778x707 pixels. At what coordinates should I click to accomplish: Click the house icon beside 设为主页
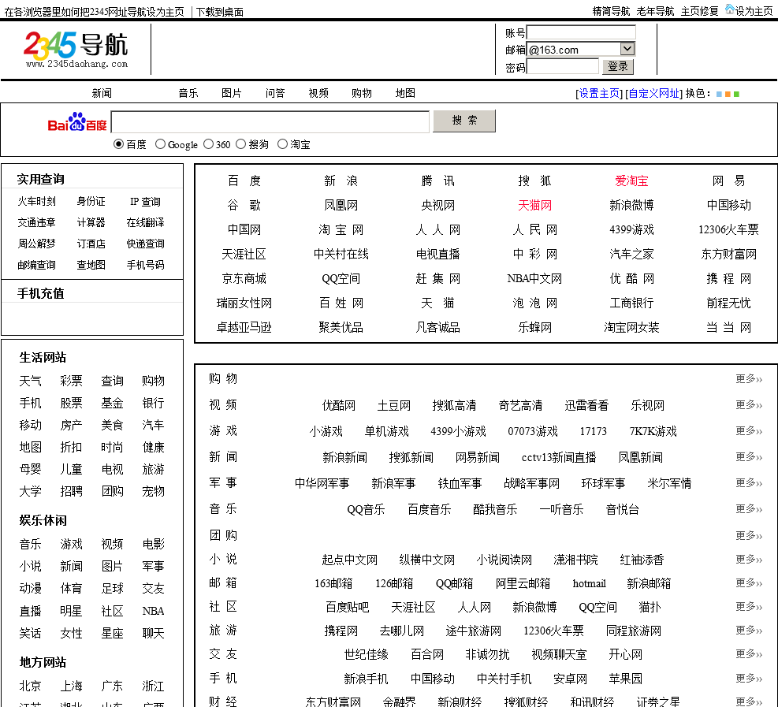(x=729, y=9)
